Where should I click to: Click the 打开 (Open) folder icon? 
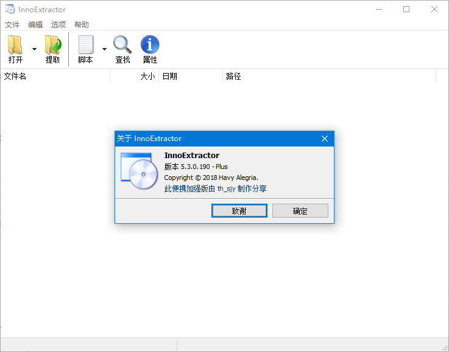click(15, 45)
